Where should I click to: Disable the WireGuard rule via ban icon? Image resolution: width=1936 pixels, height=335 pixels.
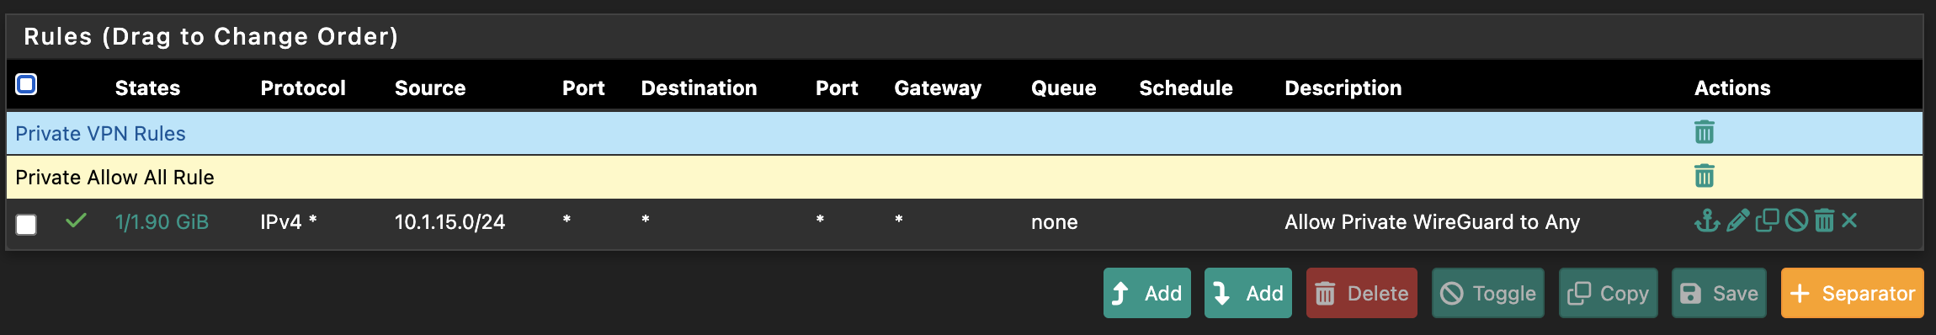click(x=1796, y=221)
